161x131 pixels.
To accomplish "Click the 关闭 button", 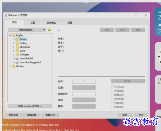I will [141, 115].
